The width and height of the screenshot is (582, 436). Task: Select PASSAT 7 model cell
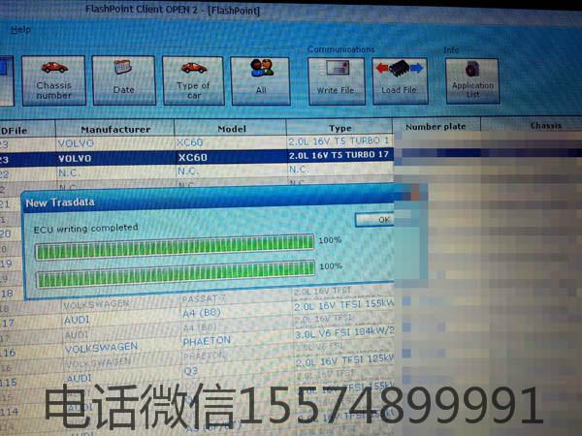click(x=204, y=298)
